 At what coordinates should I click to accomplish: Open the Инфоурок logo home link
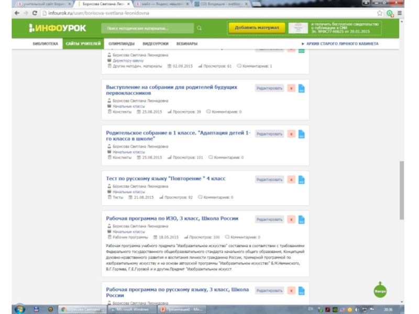tap(58, 28)
